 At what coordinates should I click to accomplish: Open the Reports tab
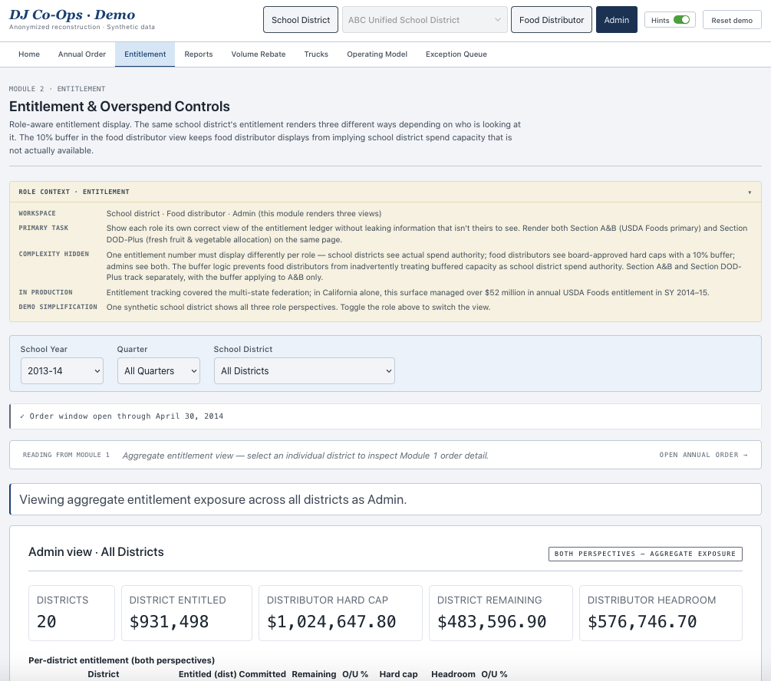(x=199, y=54)
